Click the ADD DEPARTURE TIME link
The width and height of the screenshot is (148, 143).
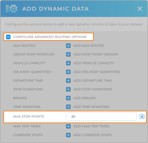(93, 81)
